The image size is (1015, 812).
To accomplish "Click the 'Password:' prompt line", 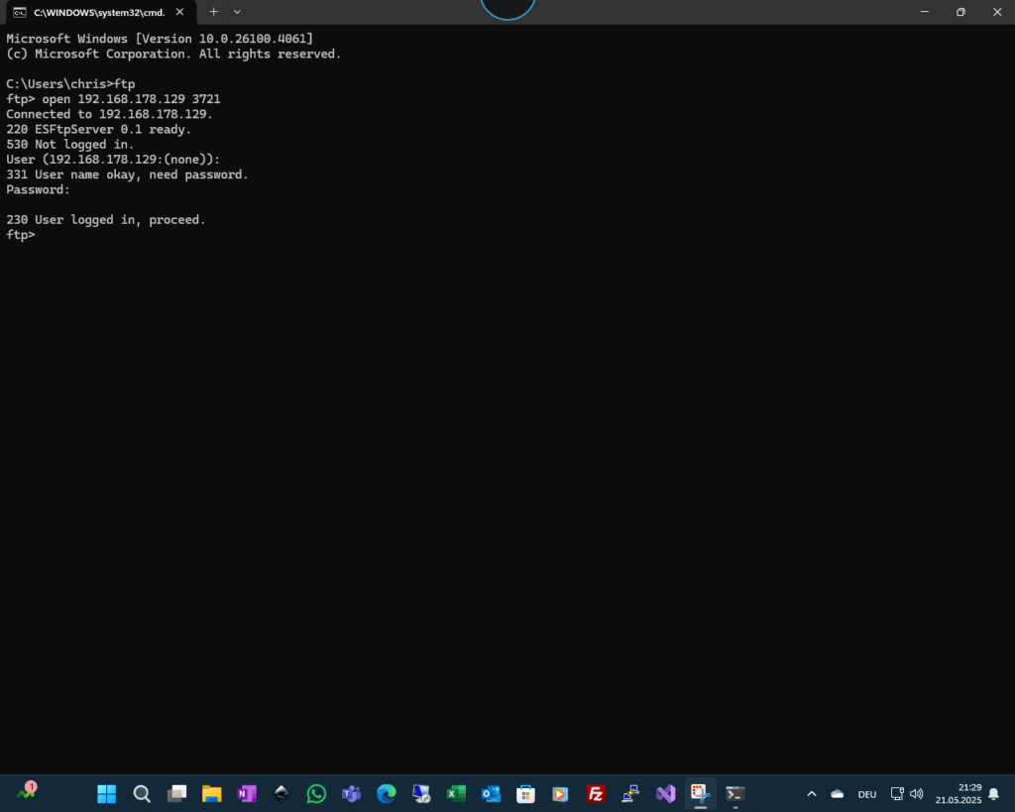I will tap(38, 189).
